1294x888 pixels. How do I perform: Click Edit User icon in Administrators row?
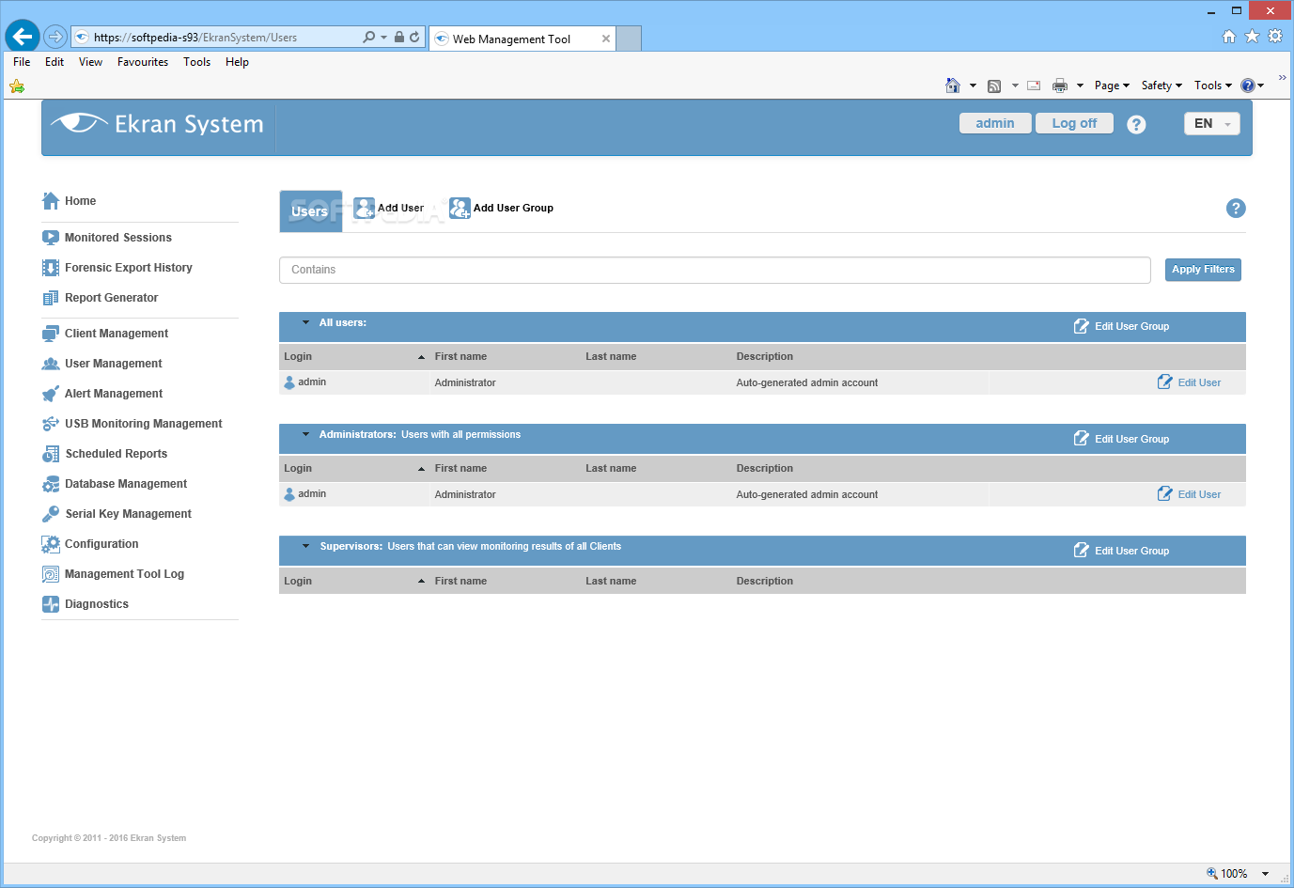pos(1165,493)
